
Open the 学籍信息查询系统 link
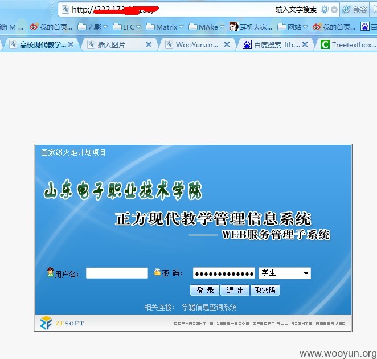(x=209, y=307)
